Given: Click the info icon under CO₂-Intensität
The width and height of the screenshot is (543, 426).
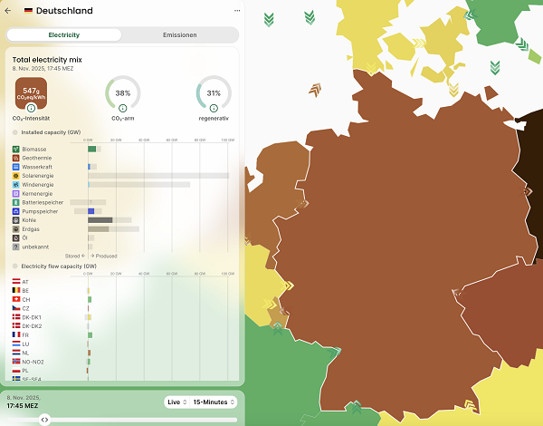Looking at the screenshot, I should pyautogui.click(x=31, y=109).
